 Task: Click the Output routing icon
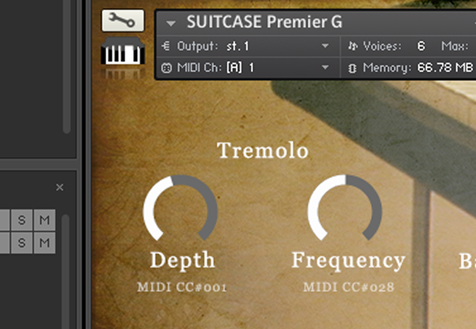point(166,47)
